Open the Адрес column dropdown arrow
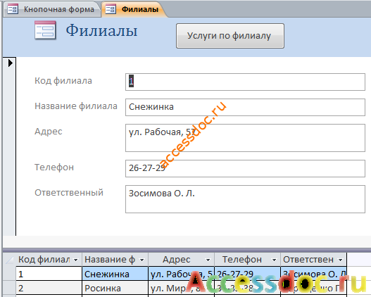The height and width of the screenshot is (297, 371). click(x=208, y=260)
